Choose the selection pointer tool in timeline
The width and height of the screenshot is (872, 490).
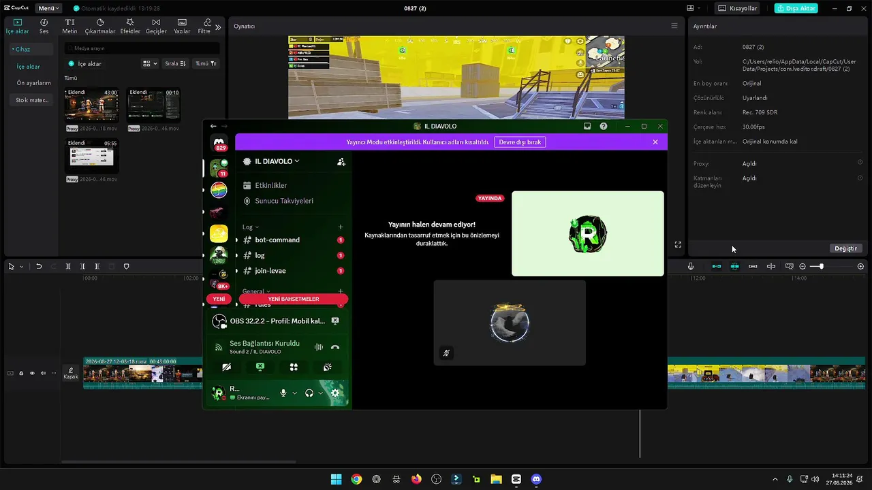(x=11, y=267)
